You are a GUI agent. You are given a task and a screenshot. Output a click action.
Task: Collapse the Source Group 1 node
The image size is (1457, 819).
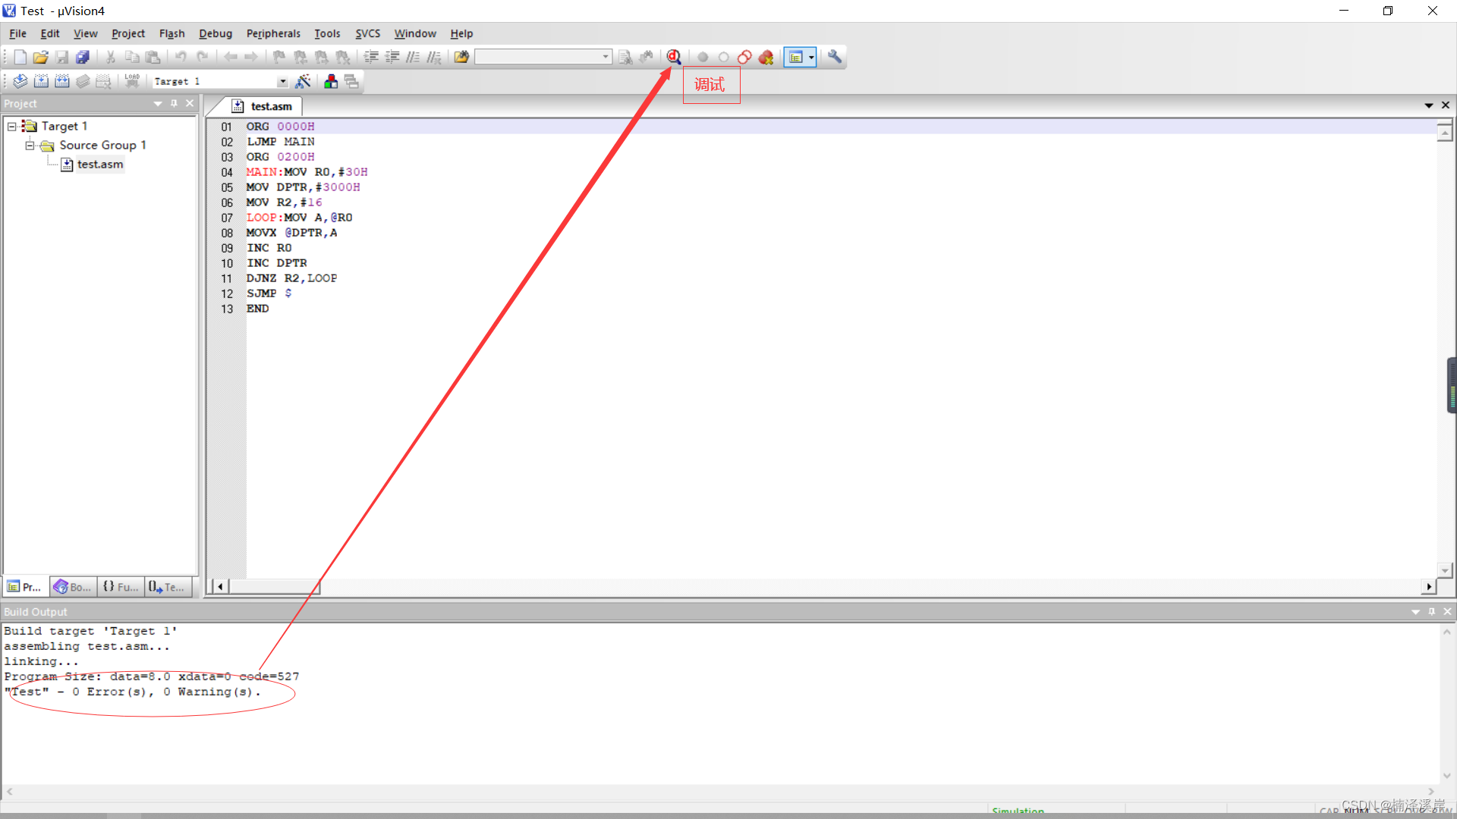click(30, 145)
